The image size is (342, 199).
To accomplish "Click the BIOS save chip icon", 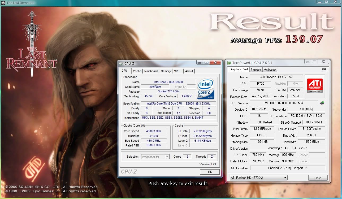I will [322, 103].
